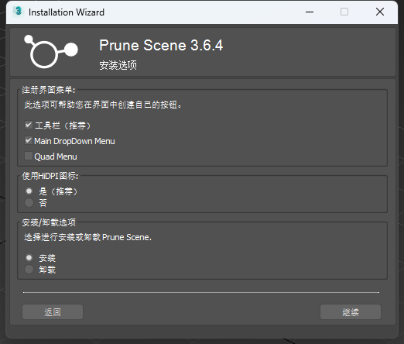
Task: Click the 3ds Max app icon in title bar
Action: (x=19, y=12)
